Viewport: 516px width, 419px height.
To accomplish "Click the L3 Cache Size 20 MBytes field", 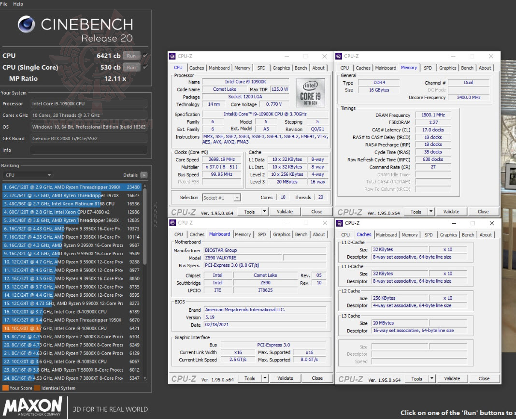I will click(400, 323).
